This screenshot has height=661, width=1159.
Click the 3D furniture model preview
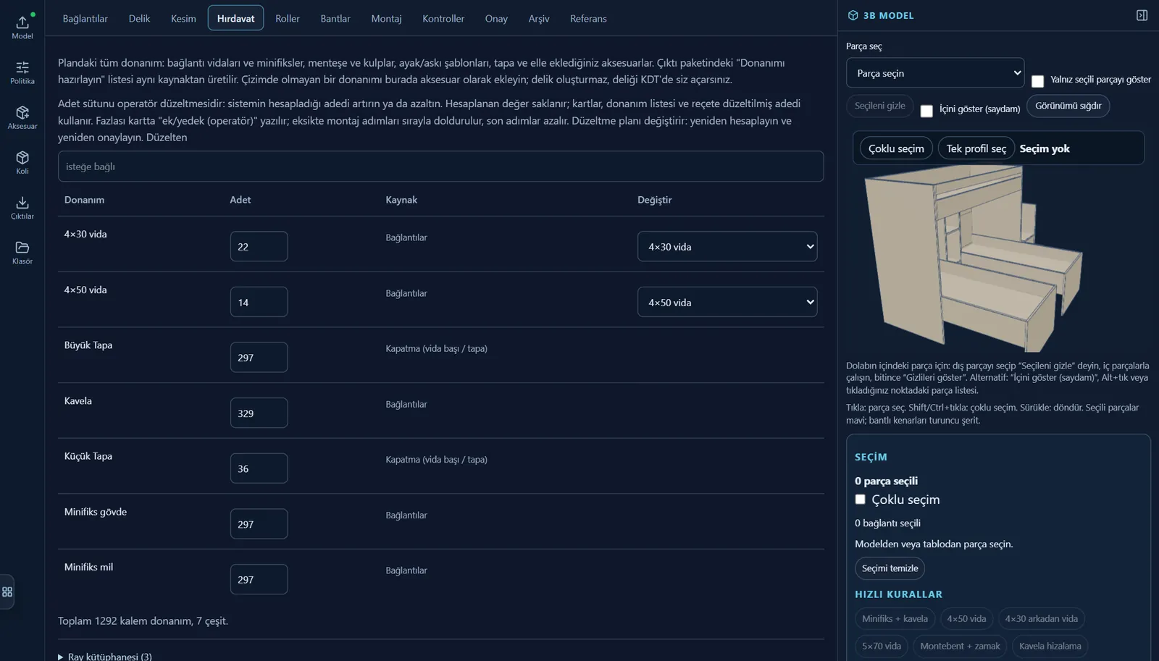pyautogui.click(x=974, y=258)
